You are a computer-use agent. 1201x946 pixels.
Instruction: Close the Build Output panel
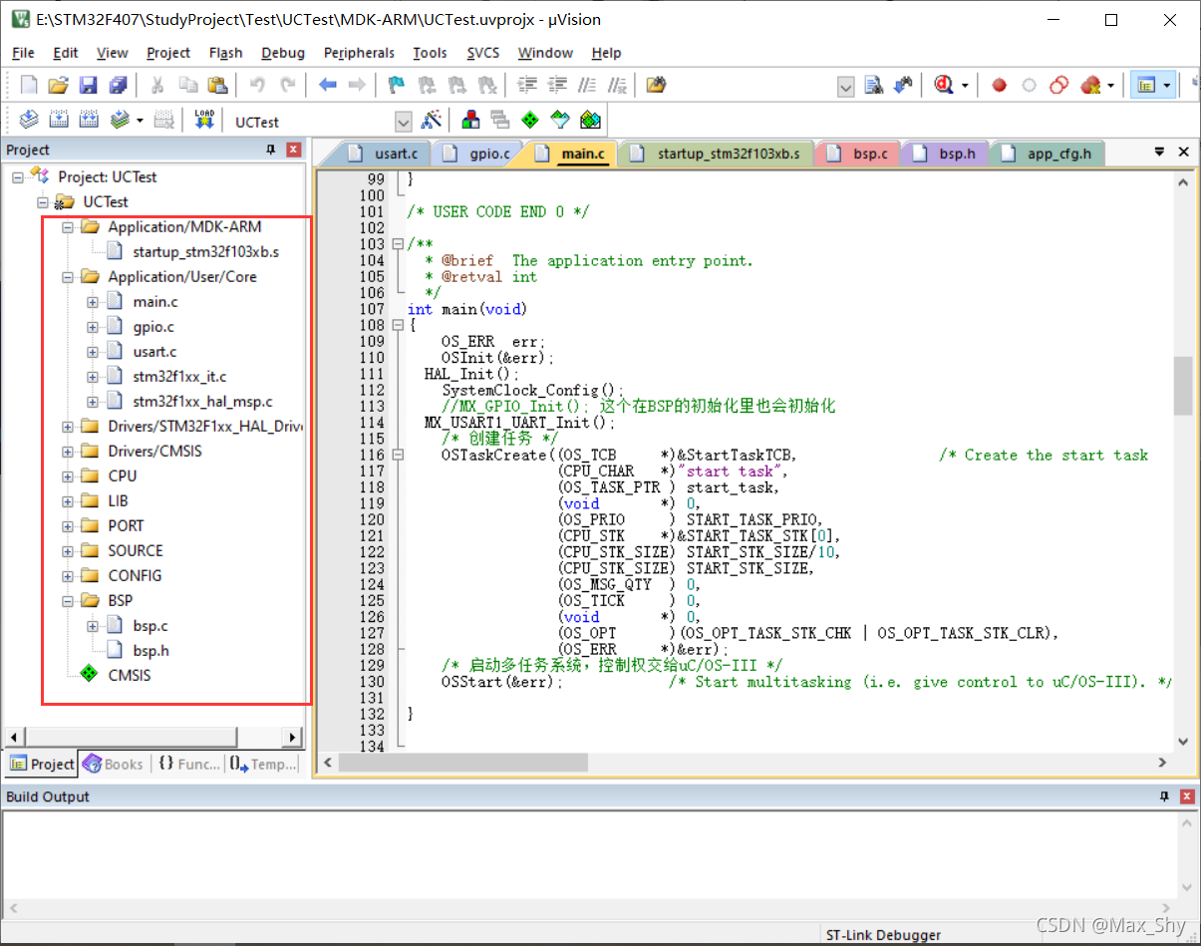(1188, 796)
